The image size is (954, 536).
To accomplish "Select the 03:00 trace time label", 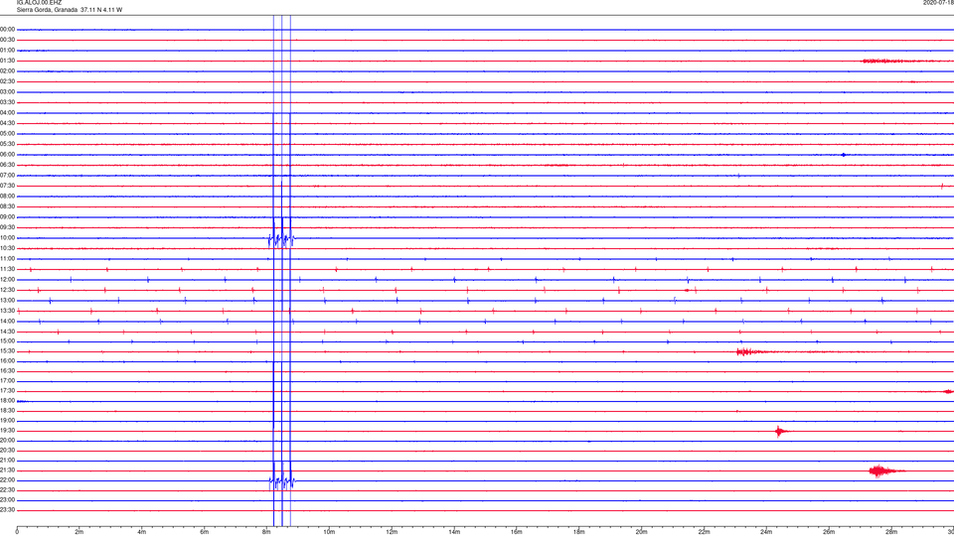I will click(x=7, y=91).
